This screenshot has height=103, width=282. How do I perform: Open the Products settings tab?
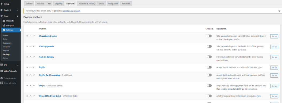pos(40,3)
